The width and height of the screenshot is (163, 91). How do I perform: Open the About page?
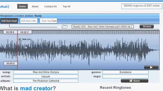pos(35,6)
